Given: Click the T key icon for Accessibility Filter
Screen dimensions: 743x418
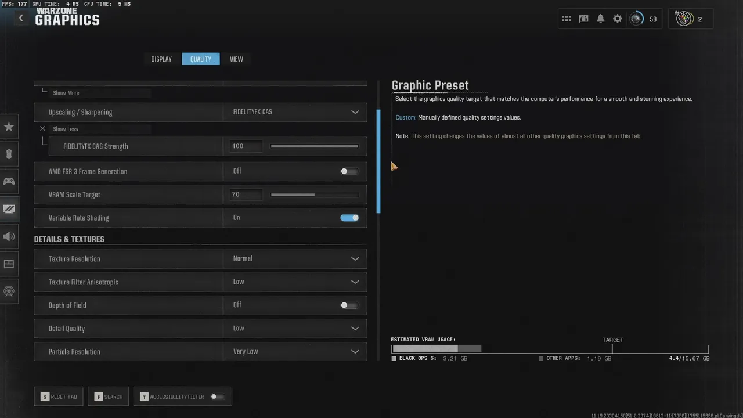Looking at the screenshot, I should (x=144, y=397).
